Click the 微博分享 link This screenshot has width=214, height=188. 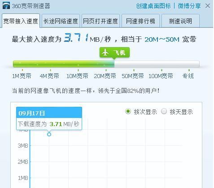pyautogui.click(x=189, y=6)
